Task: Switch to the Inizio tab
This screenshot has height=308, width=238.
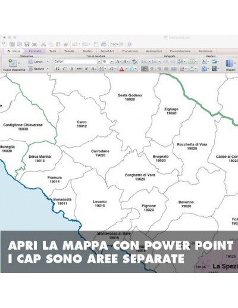Action: [x=14, y=51]
